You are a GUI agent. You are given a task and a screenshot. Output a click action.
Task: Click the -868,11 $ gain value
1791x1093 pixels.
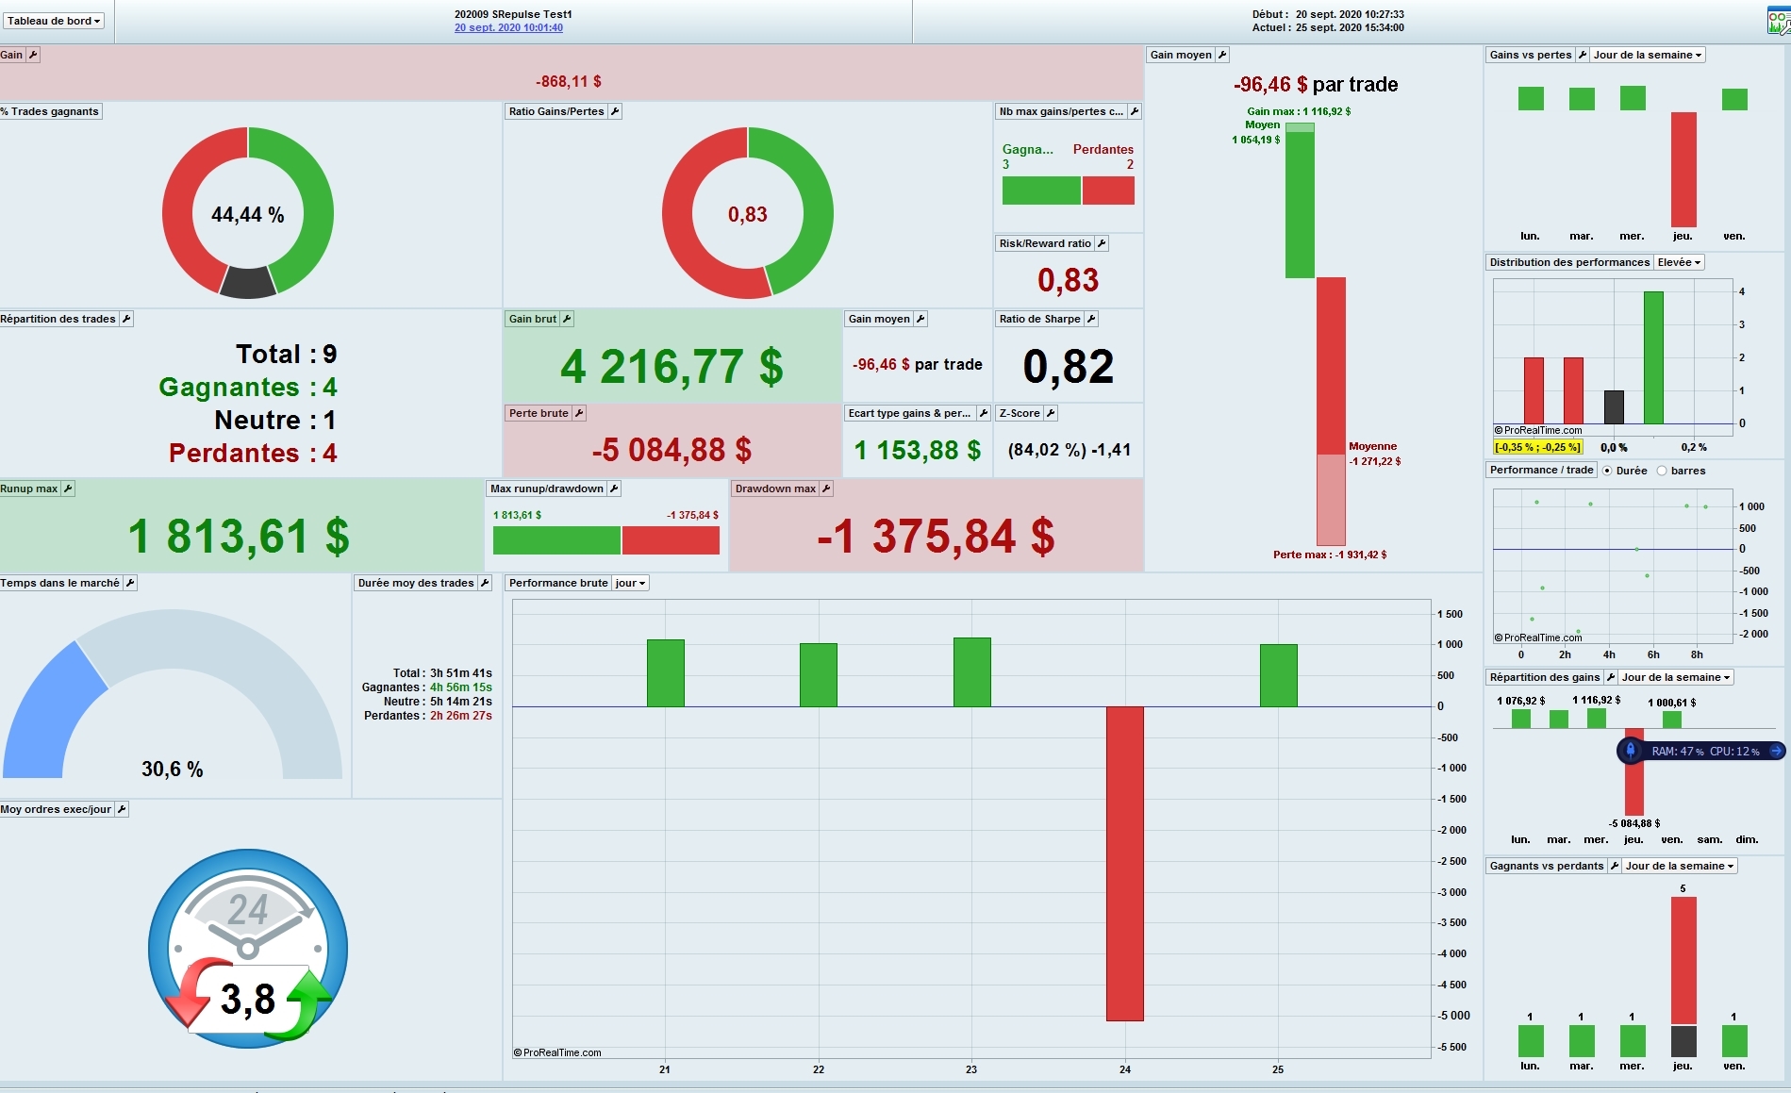[x=569, y=82]
